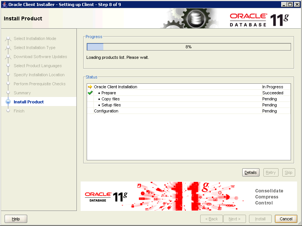This screenshot has width=302, height=226.
Task: Click the Java icon in title bar
Action: 5,4
